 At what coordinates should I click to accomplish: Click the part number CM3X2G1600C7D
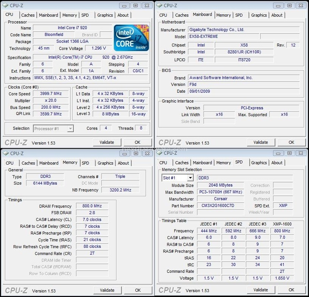pyautogui.click(x=220, y=205)
